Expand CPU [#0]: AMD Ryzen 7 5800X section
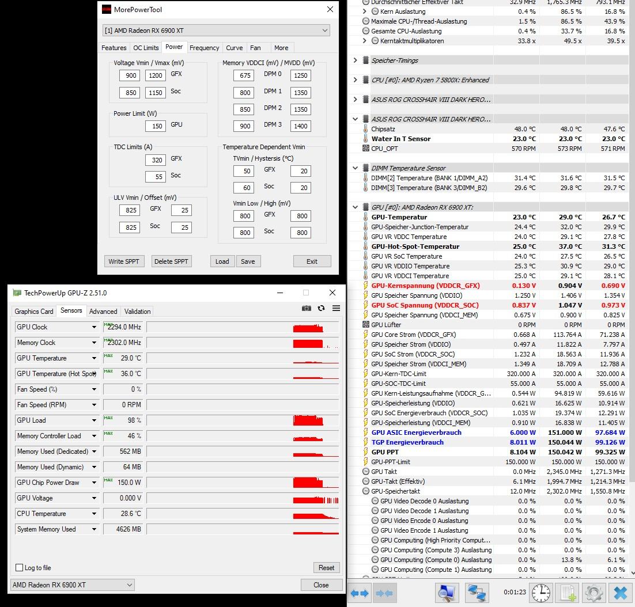This screenshot has width=635, height=607. (x=355, y=79)
